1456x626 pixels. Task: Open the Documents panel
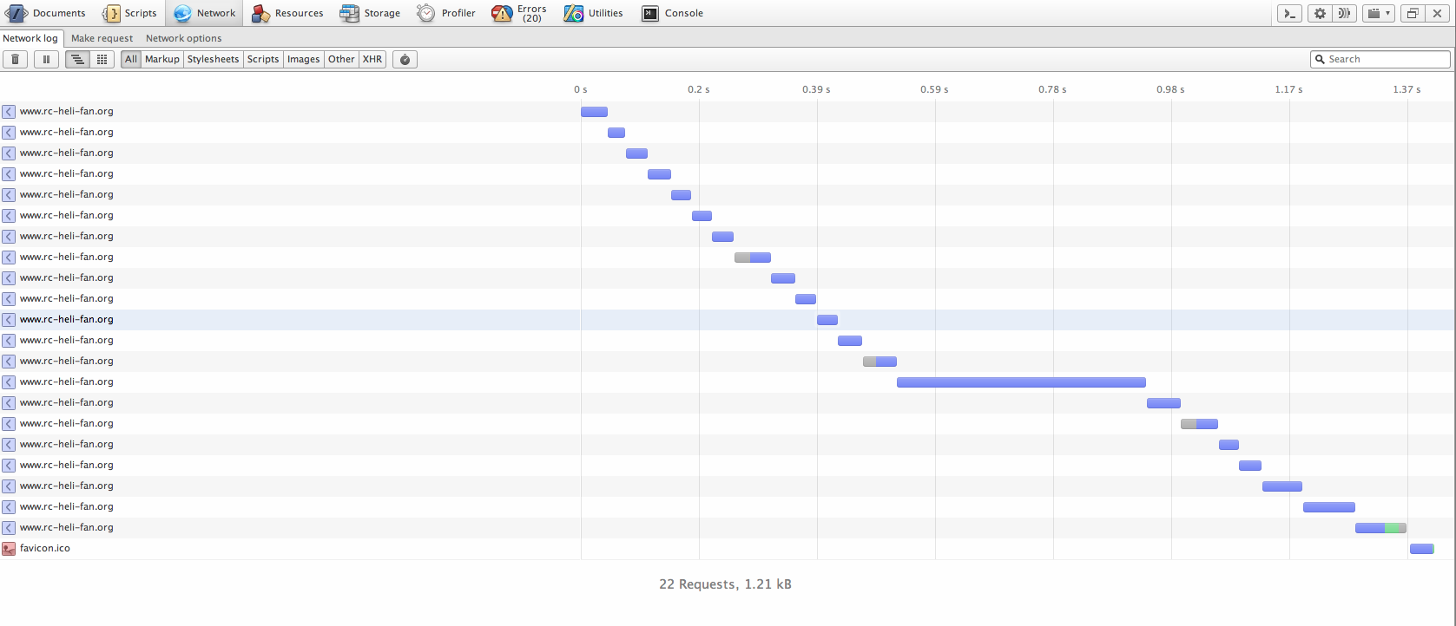point(46,13)
